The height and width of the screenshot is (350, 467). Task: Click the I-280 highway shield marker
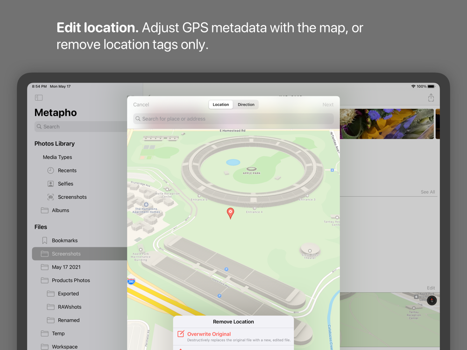[131, 281]
